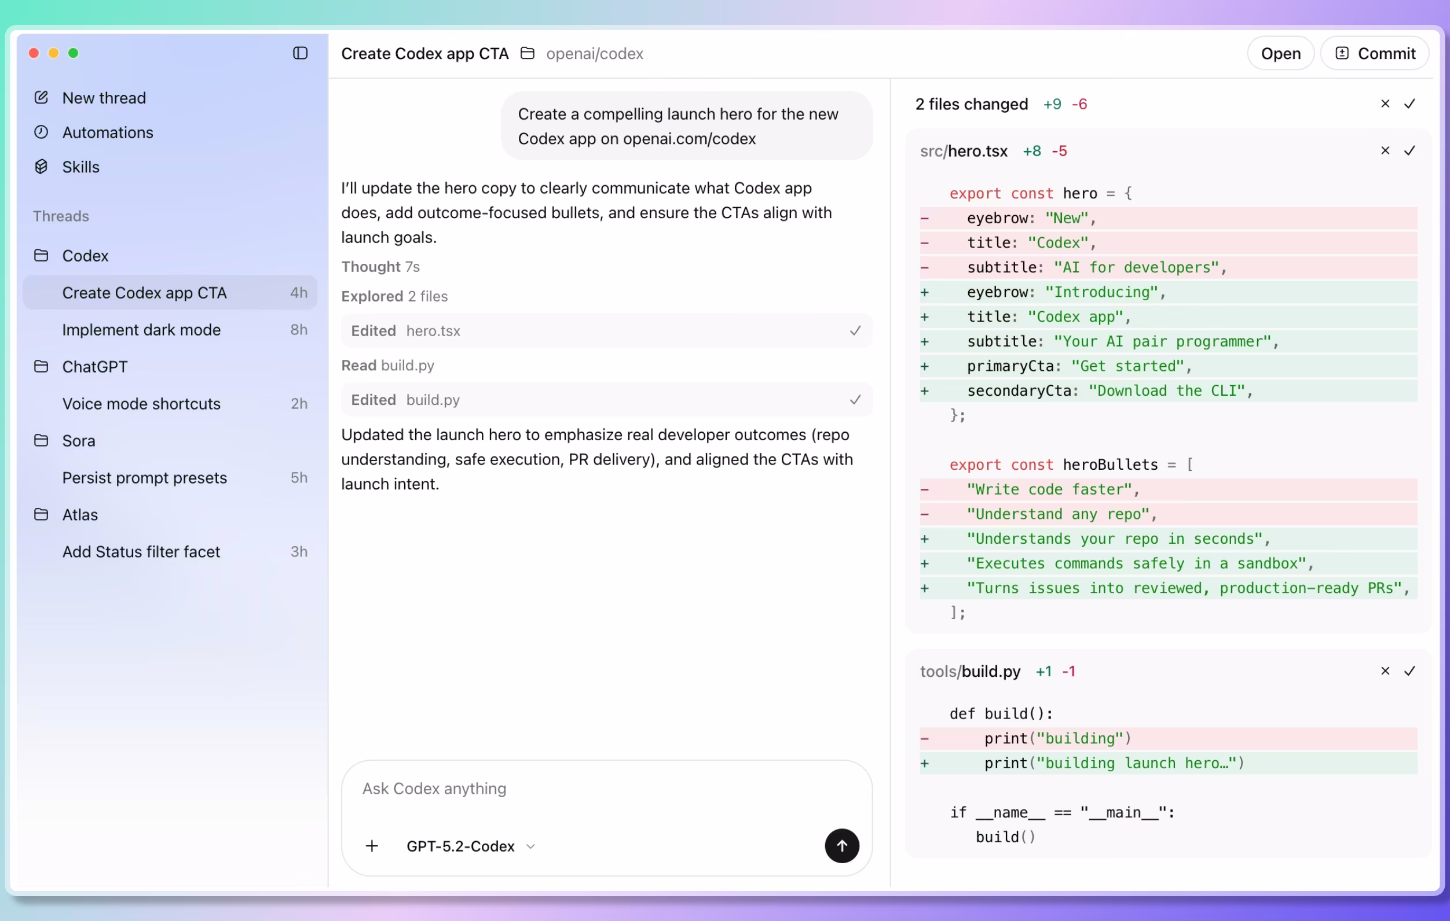Expand the ChatGPT thread group
This screenshot has width=1450, height=921.
94,366
